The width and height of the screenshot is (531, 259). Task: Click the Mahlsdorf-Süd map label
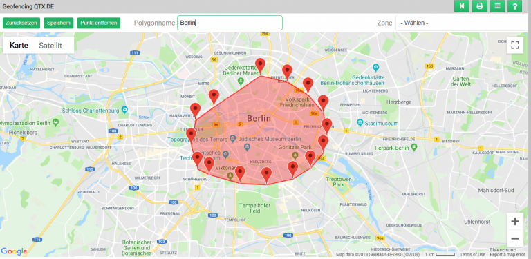click(x=496, y=191)
